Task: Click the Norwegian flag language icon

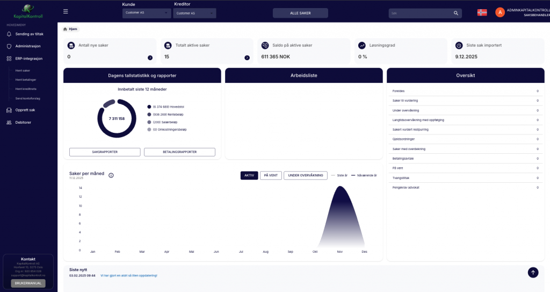Action: click(482, 12)
